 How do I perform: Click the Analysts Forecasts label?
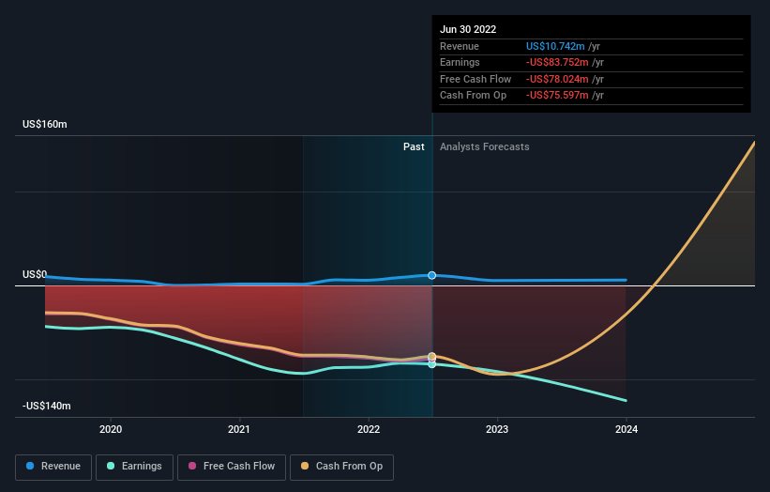[484, 147]
